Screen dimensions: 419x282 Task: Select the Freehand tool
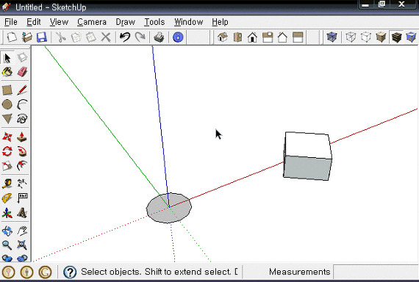point(22,119)
